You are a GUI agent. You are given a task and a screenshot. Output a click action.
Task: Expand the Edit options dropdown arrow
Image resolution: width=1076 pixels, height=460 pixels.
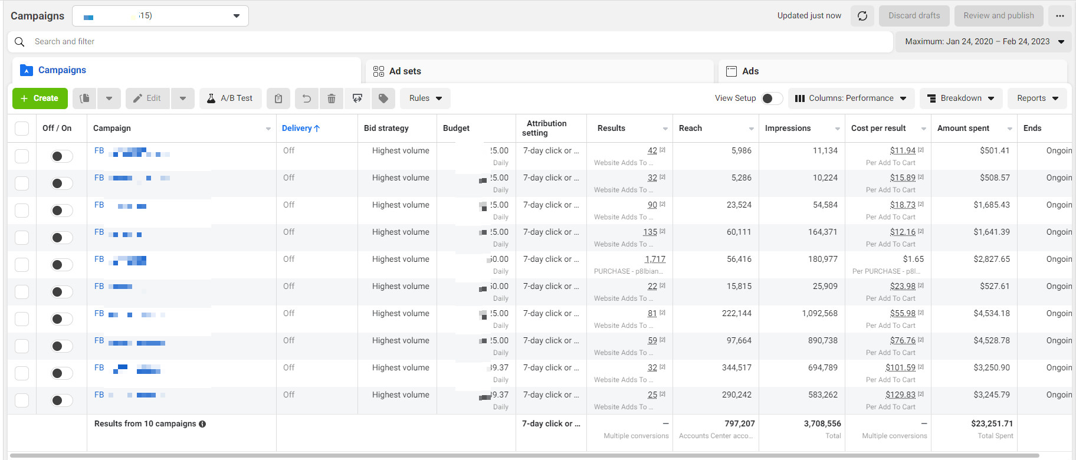point(183,98)
